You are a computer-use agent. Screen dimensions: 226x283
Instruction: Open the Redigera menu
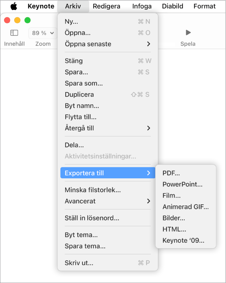106,6
